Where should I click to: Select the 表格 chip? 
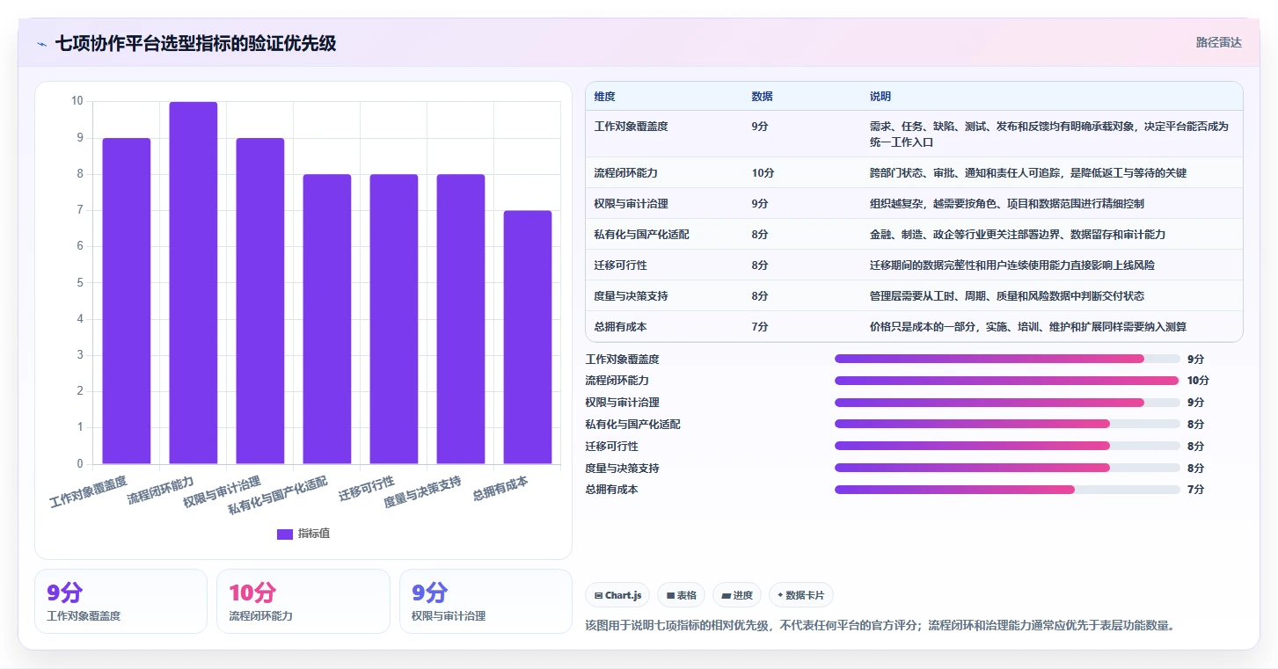[x=682, y=595]
